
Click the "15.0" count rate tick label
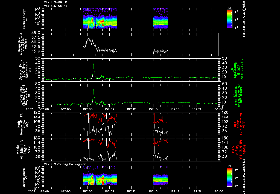coord(36,51)
